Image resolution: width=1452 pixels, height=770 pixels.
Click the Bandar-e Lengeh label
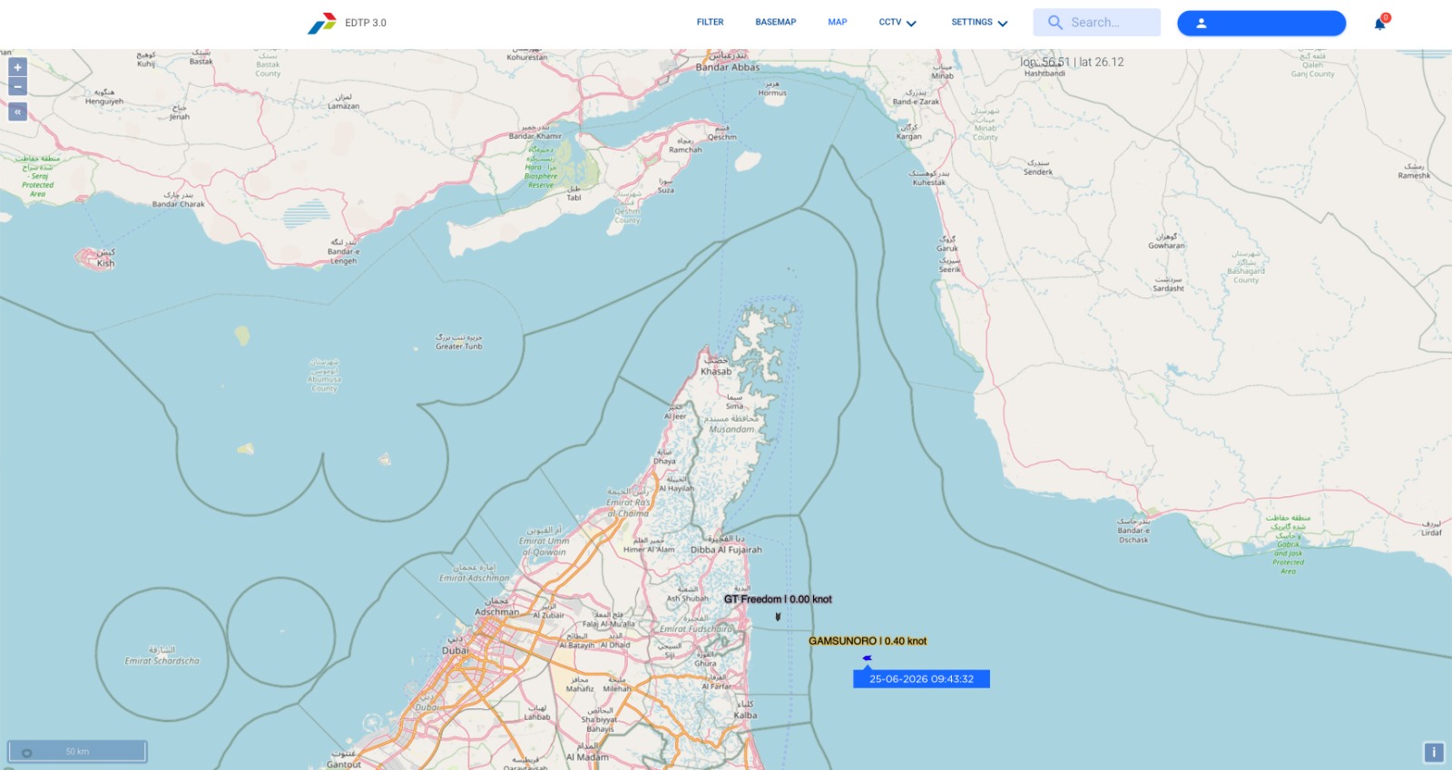343,256
